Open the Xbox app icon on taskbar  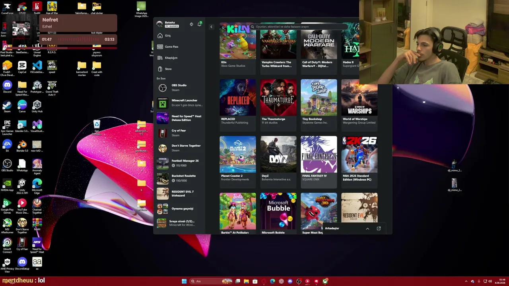coord(325,281)
